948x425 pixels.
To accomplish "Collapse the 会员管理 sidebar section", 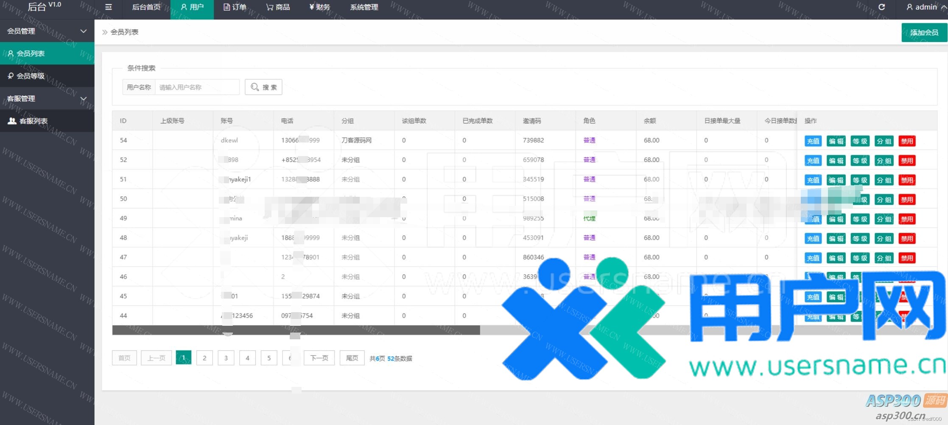I will pyautogui.click(x=47, y=31).
